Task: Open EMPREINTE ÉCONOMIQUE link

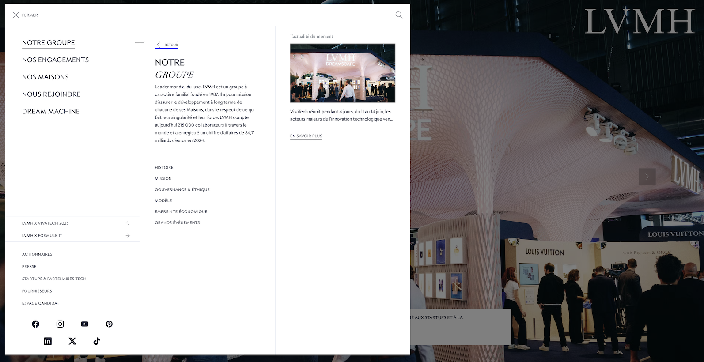Action: tap(181, 212)
